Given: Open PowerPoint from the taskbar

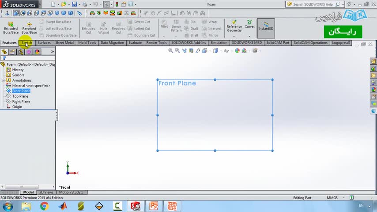Looking at the screenshot, I should (154, 206).
